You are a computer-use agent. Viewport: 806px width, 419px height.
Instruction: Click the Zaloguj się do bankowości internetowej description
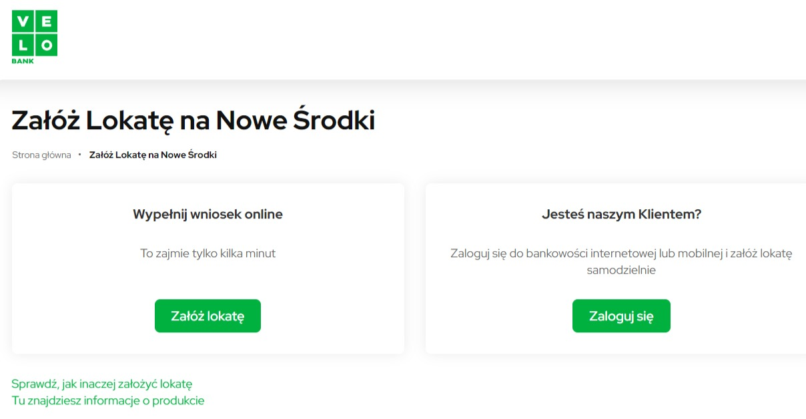click(x=621, y=262)
